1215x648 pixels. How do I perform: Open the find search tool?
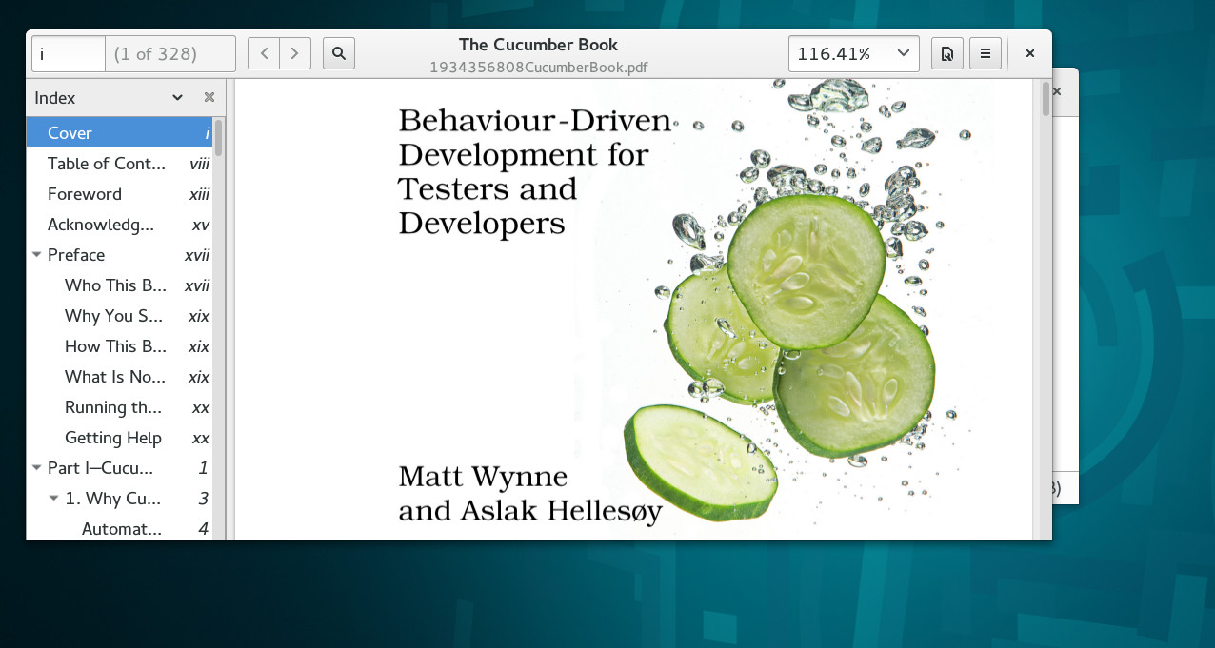click(339, 53)
